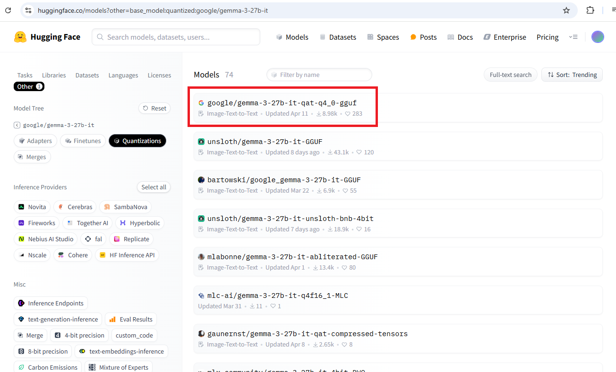Toggle SambaNova provider filter
The image size is (616, 372).
click(x=125, y=207)
